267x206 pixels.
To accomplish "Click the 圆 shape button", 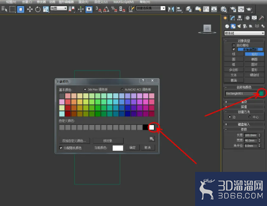I will [x=233, y=60].
